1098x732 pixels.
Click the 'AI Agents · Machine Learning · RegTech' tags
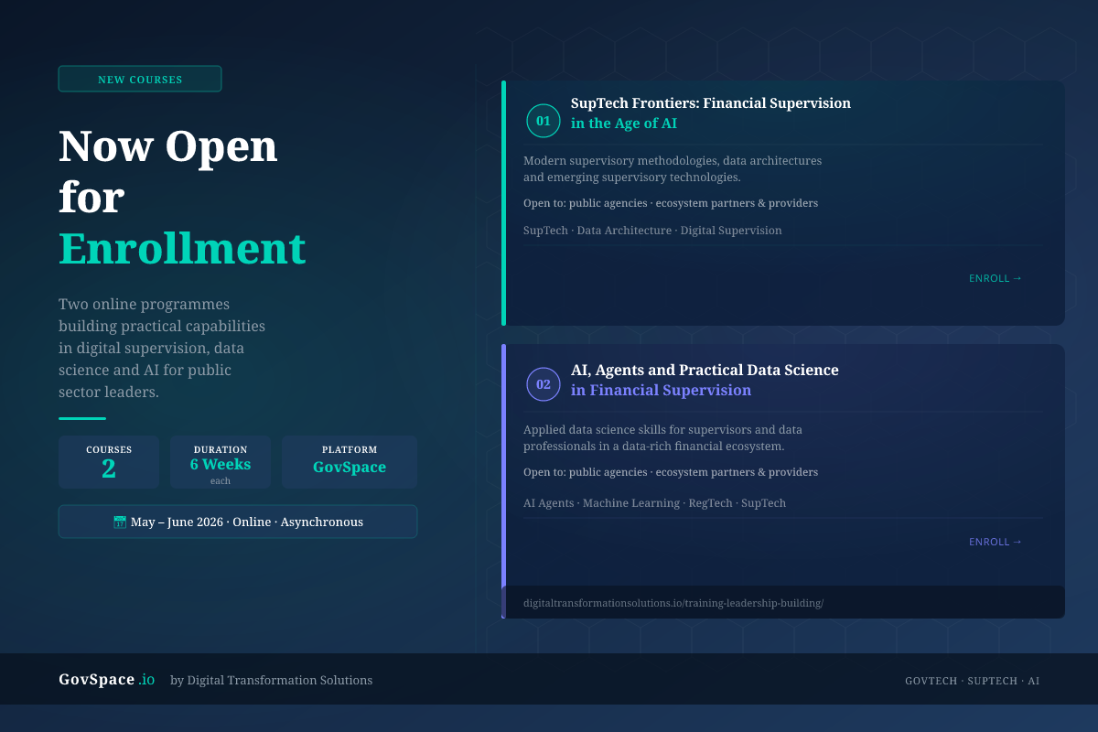tap(654, 503)
